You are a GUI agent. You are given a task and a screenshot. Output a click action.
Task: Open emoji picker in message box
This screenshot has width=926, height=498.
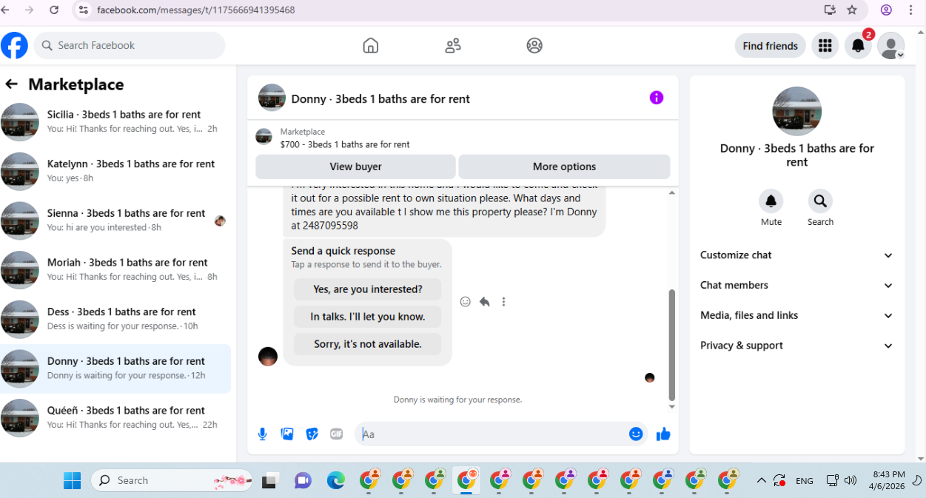point(636,434)
